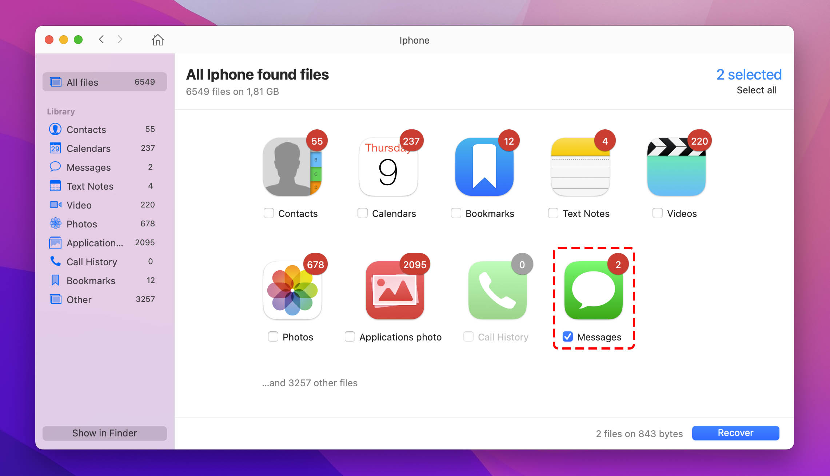Click Show in Finder button
This screenshot has height=476, width=830.
click(x=105, y=433)
